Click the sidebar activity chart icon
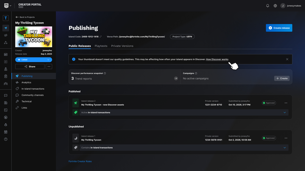Viewport: 305px width, 171px height. 6,62
